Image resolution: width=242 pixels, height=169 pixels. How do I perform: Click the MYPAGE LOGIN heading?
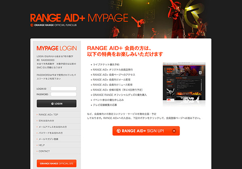(x=56, y=48)
